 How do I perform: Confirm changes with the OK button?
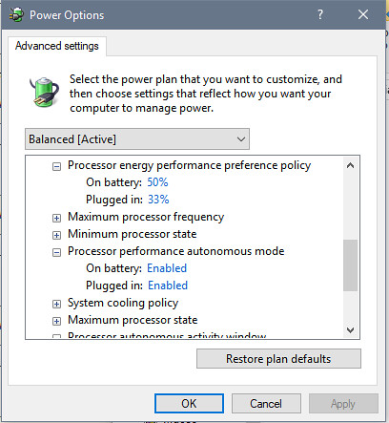coord(189,404)
